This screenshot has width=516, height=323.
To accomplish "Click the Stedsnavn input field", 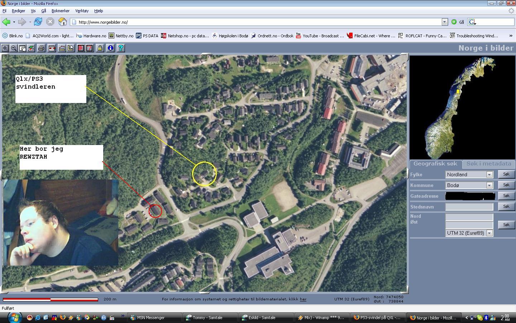I will click(x=469, y=207).
